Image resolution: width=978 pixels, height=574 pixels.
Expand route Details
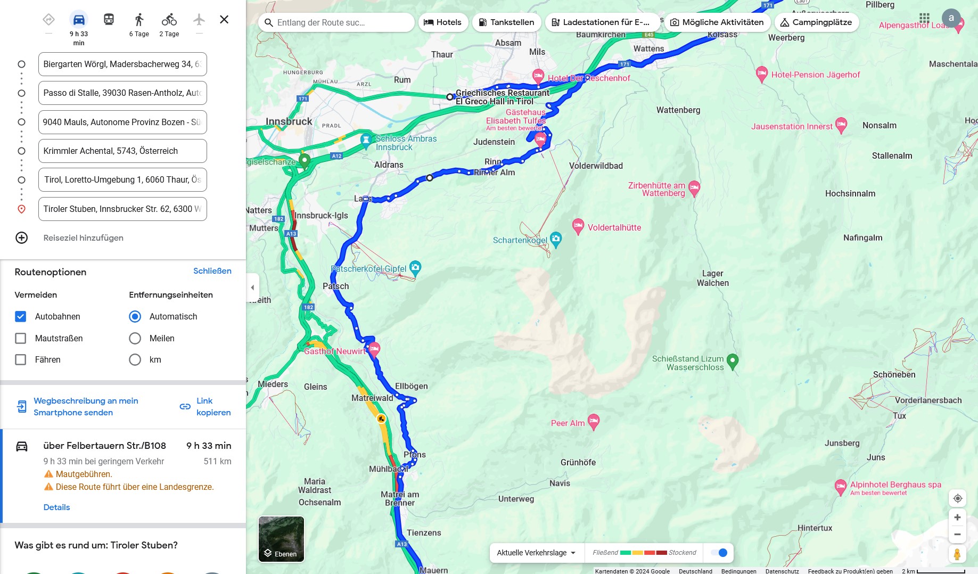coord(56,507)
